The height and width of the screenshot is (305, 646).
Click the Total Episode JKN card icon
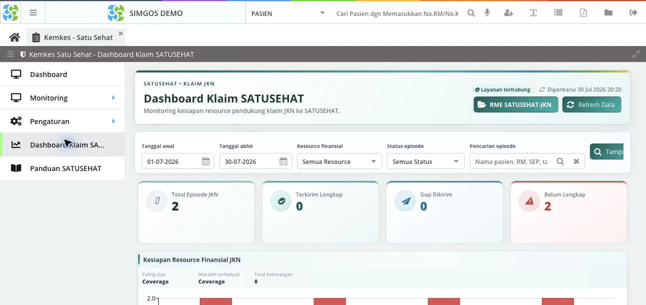click(157, 201)
